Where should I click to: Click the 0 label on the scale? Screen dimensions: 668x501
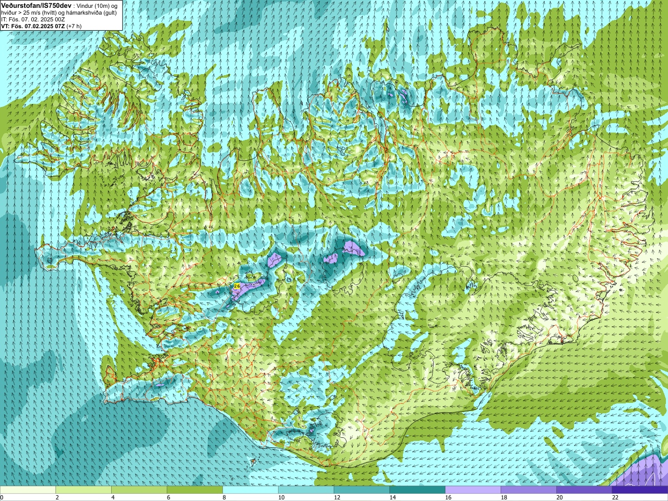[x=2, y=497]
